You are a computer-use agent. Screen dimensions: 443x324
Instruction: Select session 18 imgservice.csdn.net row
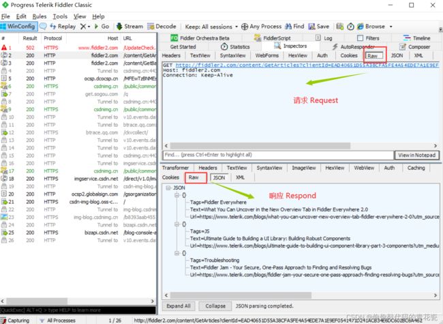click(x=78, y=179)
